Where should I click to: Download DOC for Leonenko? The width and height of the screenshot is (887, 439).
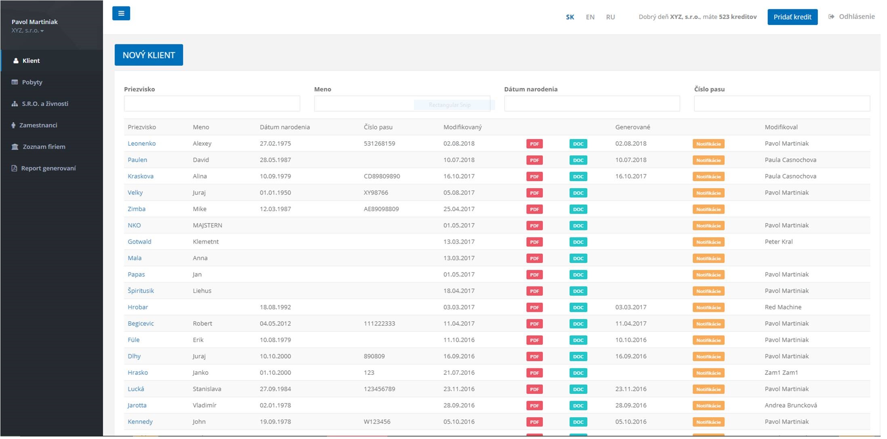tap(578, 144)
